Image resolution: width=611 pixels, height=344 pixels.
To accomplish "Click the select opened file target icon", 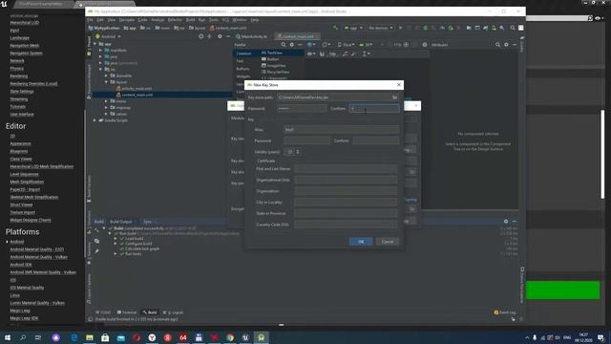I will [x=200, y=36].
